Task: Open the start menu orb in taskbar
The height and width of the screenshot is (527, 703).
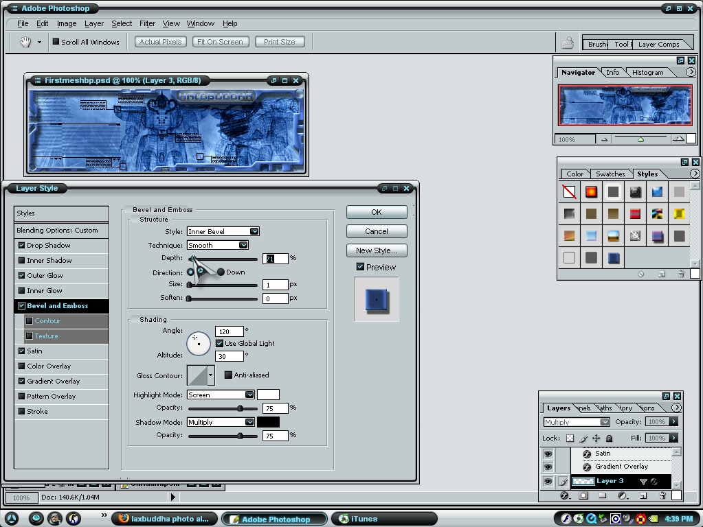Action: (12, 519)
